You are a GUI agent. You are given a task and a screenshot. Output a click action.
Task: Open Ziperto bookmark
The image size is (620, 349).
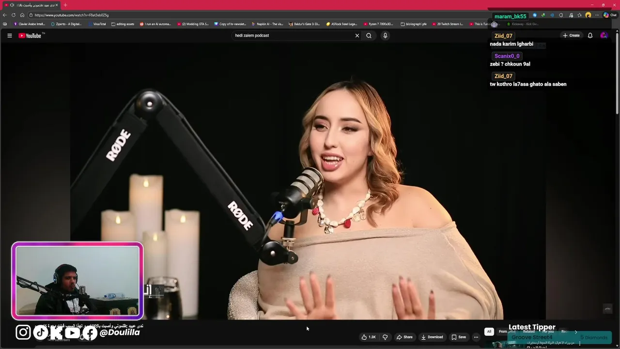pos(66,24)
